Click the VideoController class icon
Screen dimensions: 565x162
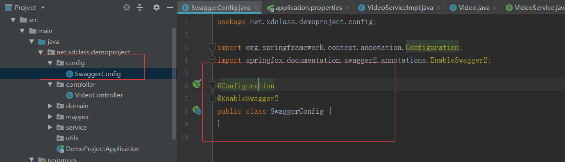click(69, 95)
